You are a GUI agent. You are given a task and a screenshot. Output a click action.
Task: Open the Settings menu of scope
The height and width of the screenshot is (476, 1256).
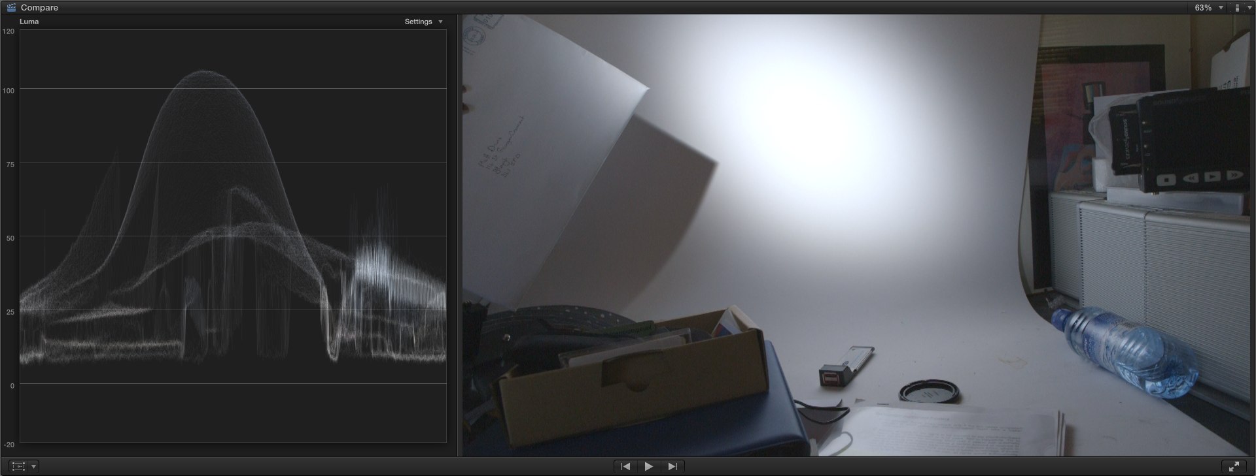coord(423,22)
